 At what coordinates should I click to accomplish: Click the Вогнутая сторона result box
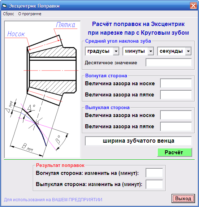154,173
